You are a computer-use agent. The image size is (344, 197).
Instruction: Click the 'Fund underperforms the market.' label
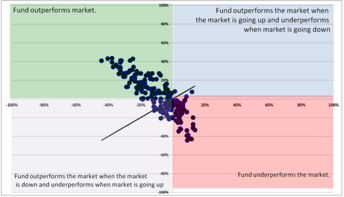(x=284, y=175)
